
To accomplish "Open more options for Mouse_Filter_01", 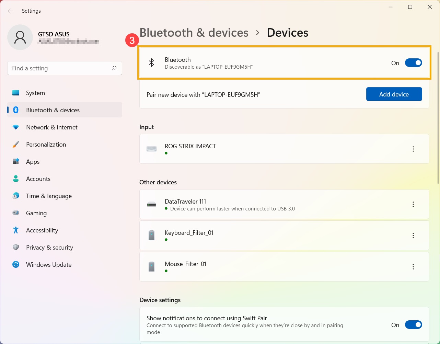I will 413,267.
